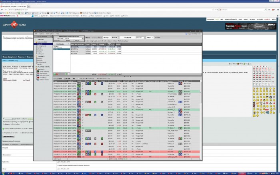This screenshot has width=280, height=175.
Task: Click the Refresh button
Action: (115, 38)
